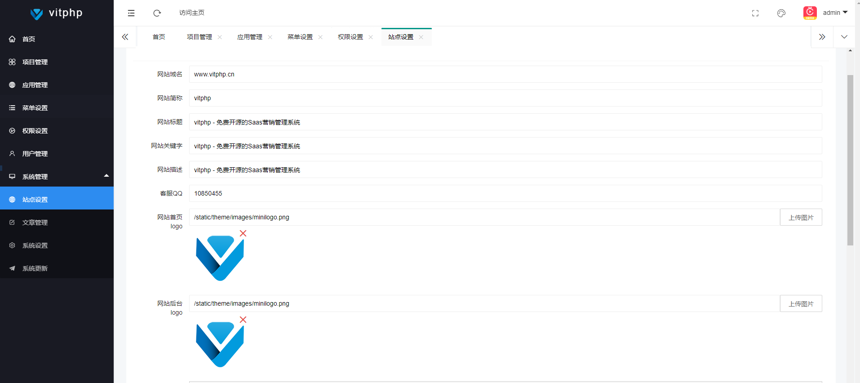860x383 pixels.
Task: Click 上传图片 for 网站首页 logo
Action: [x=801, y=217]
